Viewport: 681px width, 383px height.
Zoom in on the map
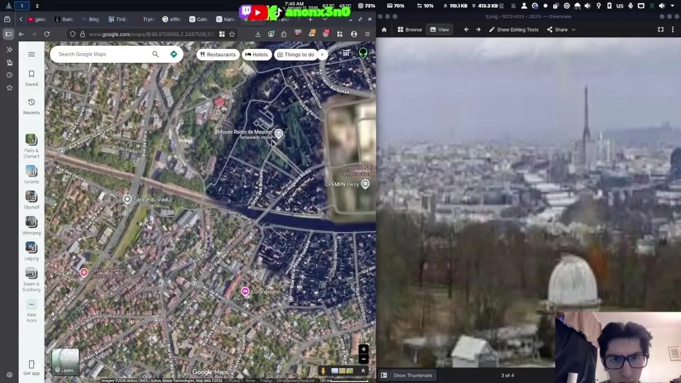point(363,350)
